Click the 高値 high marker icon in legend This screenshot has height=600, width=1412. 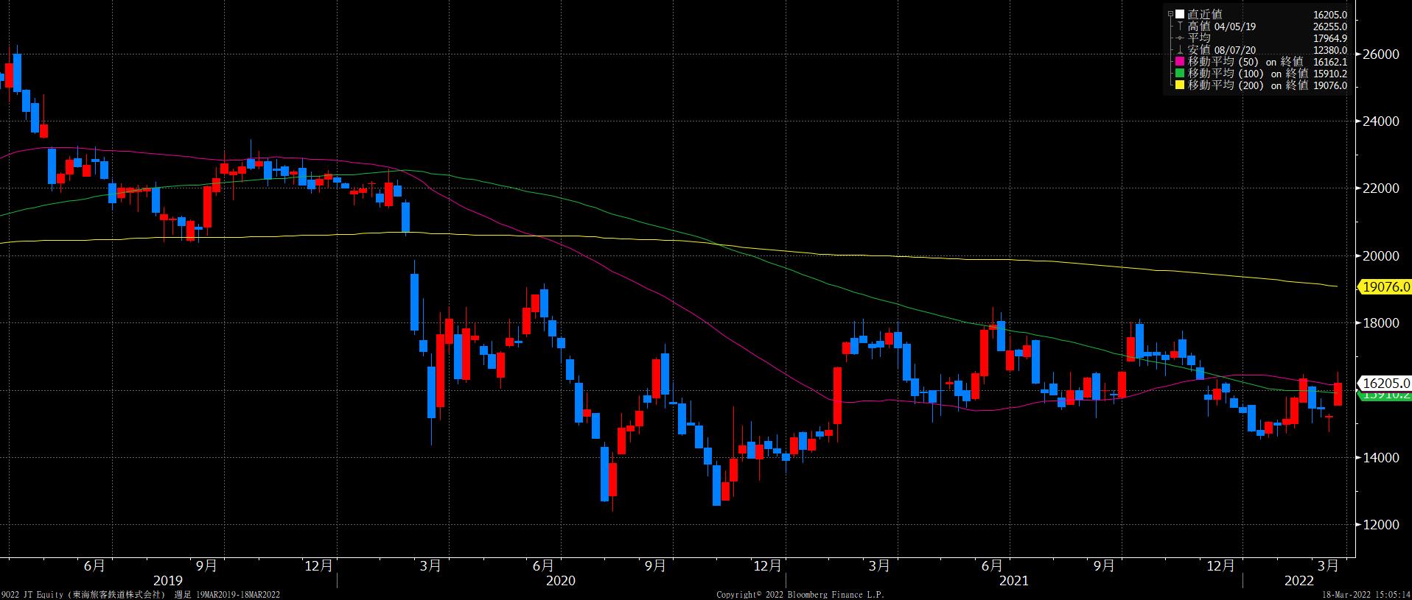tap(1180, 26)
